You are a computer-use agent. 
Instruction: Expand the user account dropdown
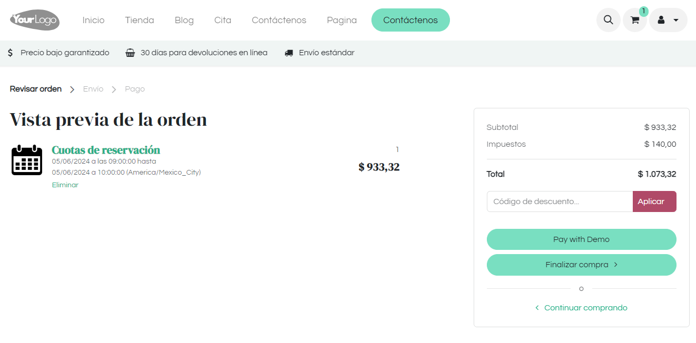coord(668,20)
